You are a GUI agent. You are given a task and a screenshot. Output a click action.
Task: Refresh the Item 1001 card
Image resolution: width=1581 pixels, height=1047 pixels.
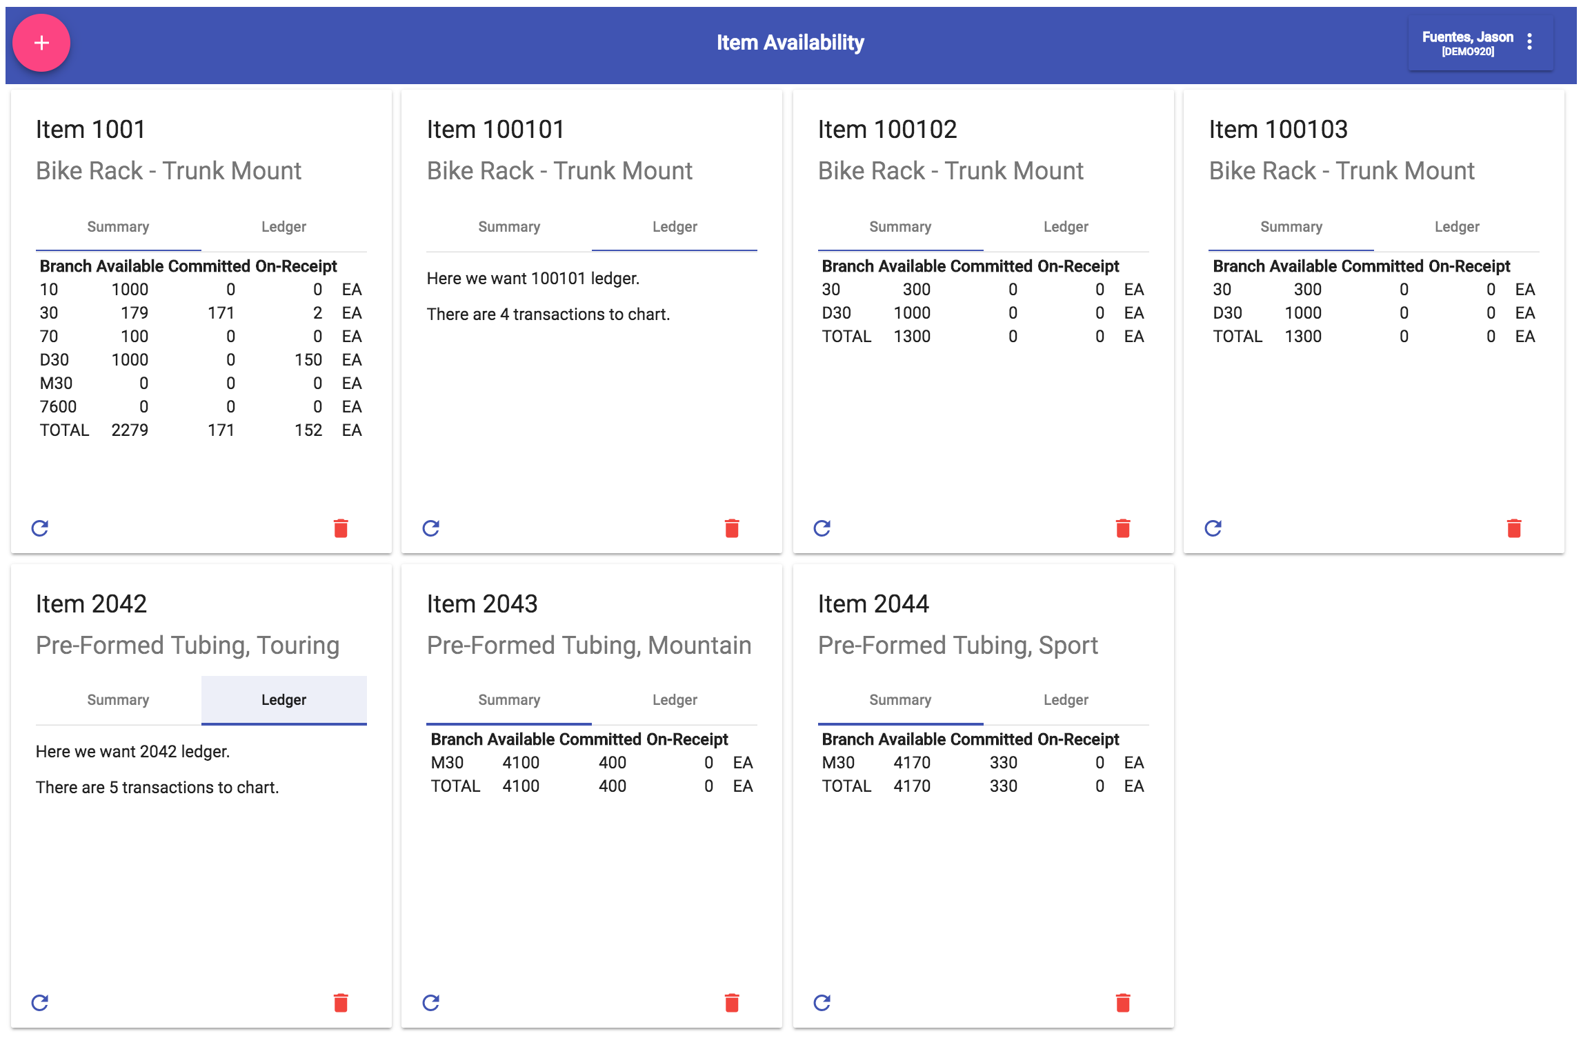click(x=40, y=528)
